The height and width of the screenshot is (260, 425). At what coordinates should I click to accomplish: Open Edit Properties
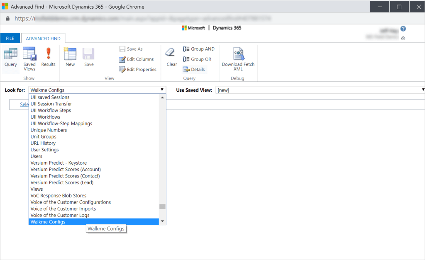[138, 70]
